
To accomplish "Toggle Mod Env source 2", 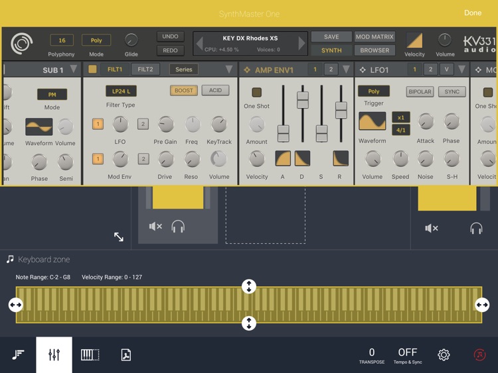I will point(143,159).
